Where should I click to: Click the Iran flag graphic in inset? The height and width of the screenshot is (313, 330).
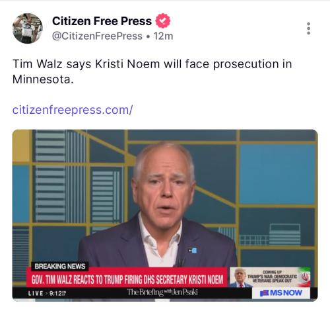point(304,277)
